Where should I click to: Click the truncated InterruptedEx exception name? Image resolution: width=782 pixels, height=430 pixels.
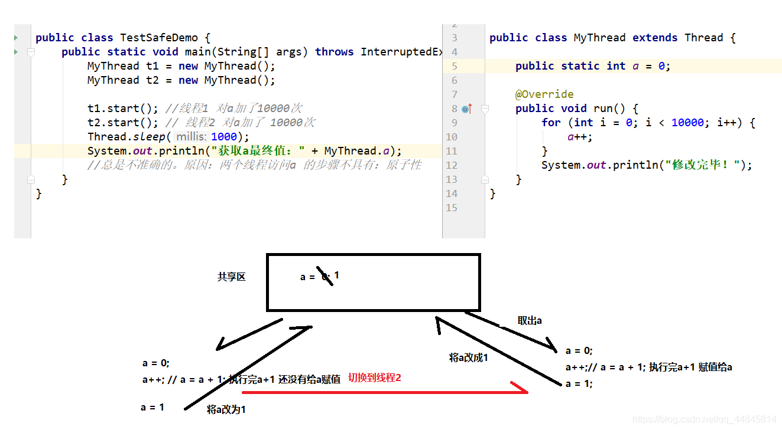coord(401,52)
